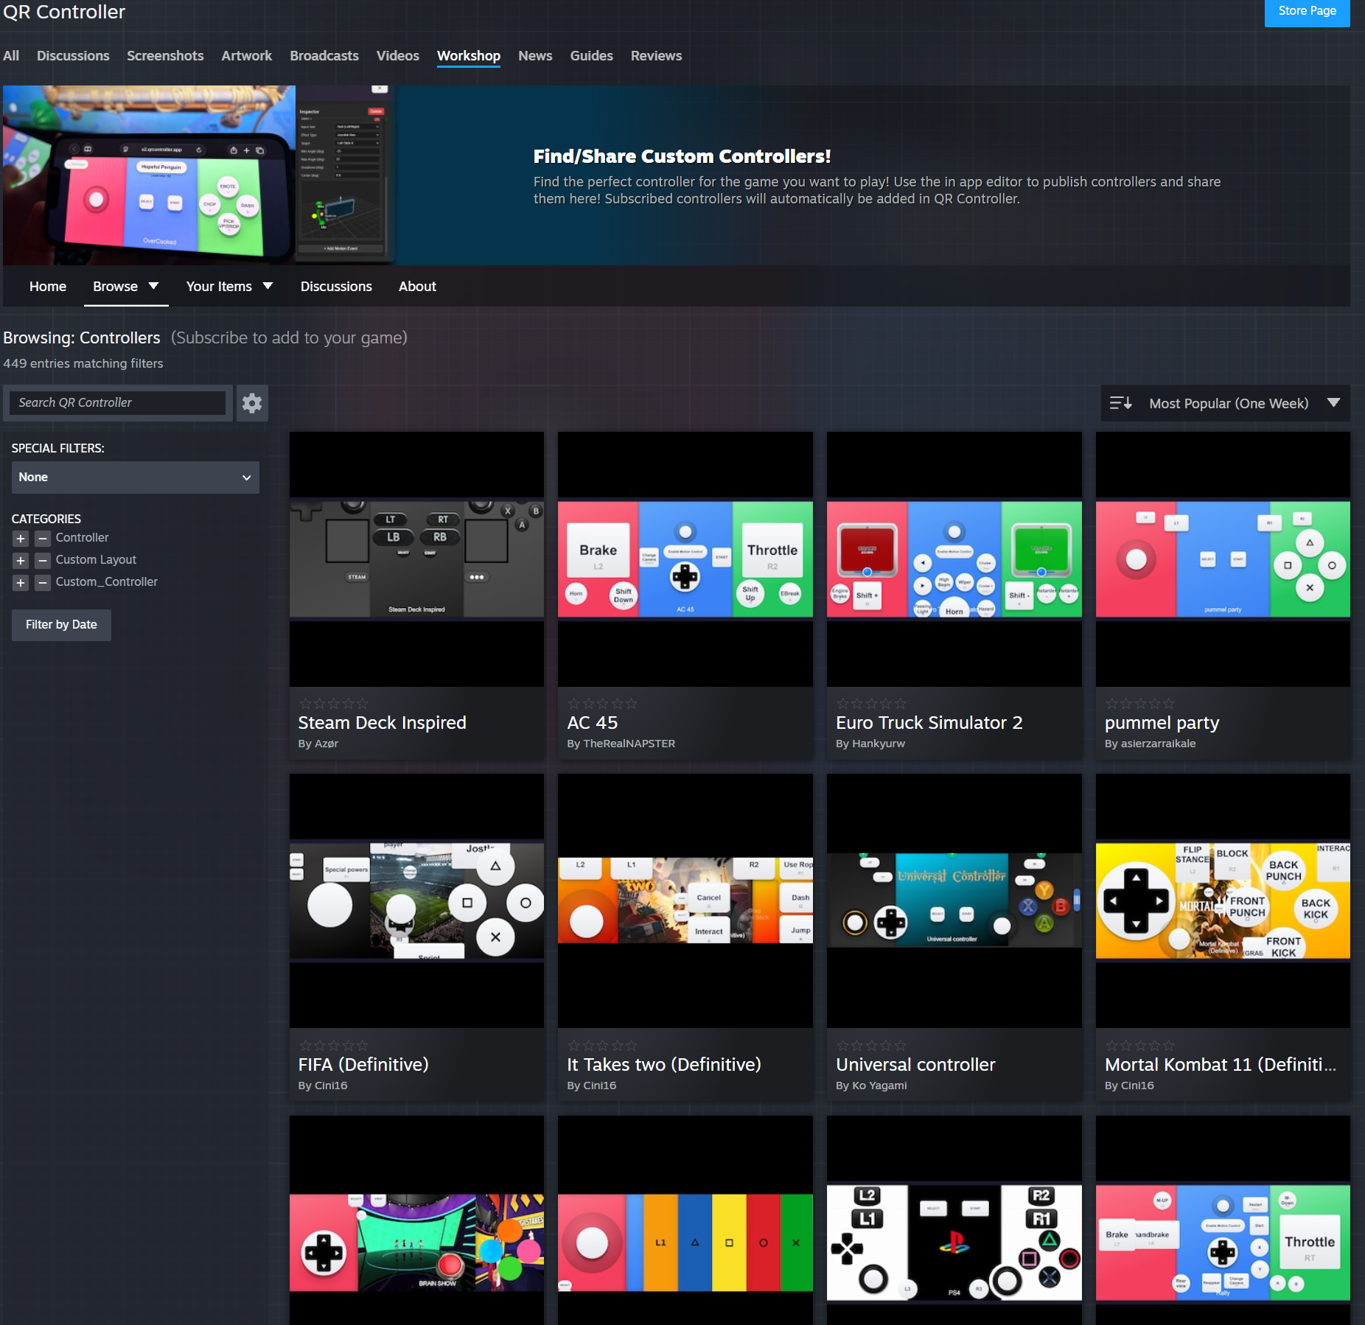Click the Universal controller title

point(915,1065)
